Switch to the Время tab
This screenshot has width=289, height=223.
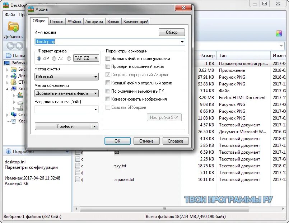pos(113,22)
